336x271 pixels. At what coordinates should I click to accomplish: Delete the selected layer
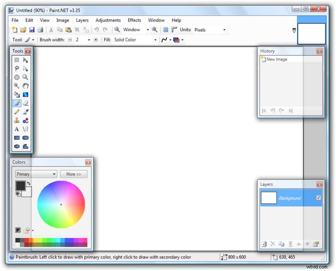pos(273,244)
